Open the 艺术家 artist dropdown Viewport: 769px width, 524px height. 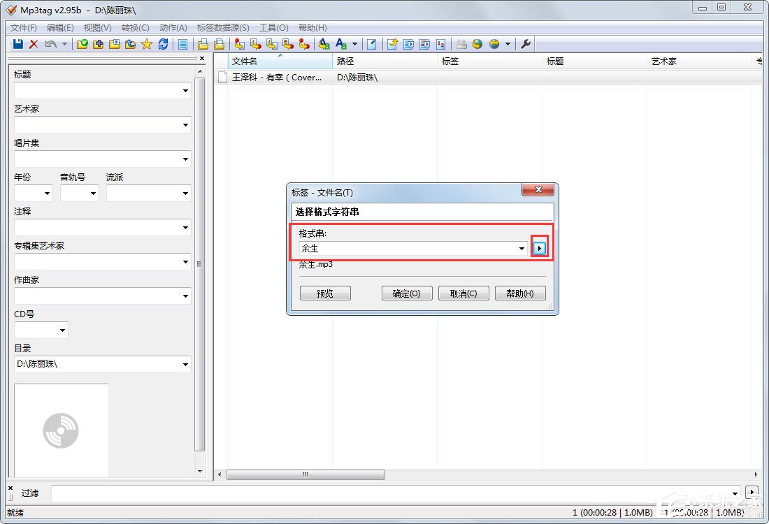pos(185,124)
